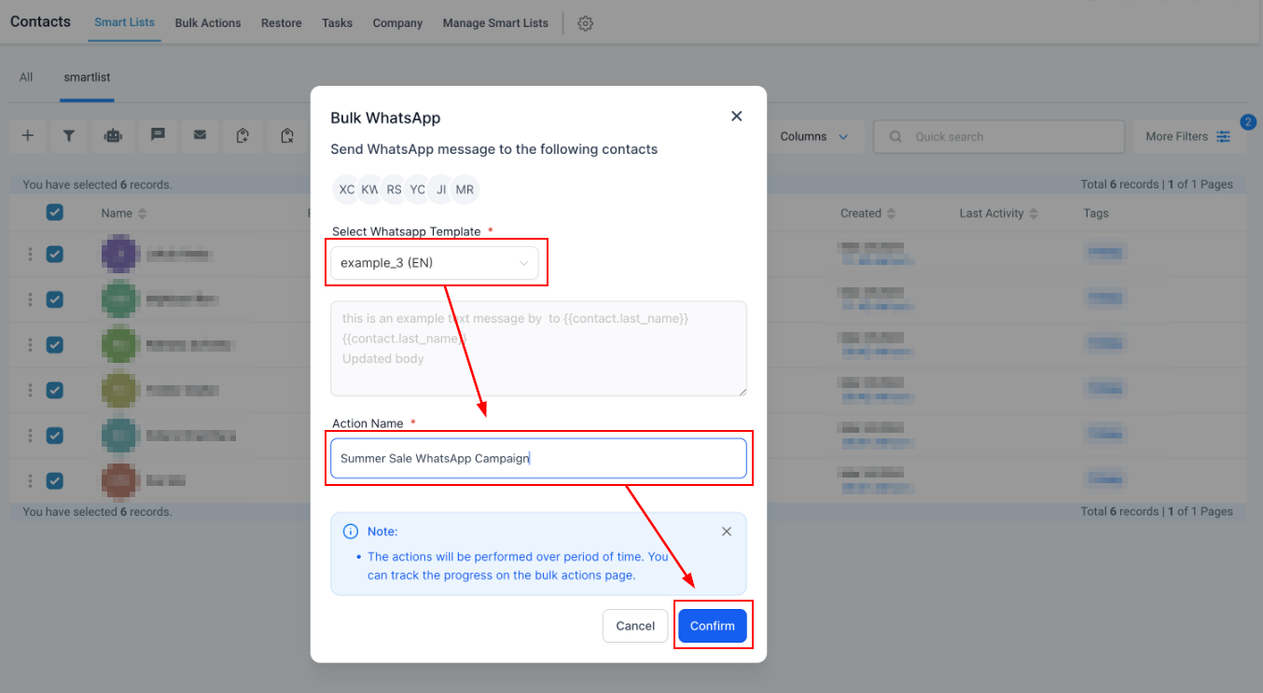Viewport: 1263px width, 693px height.
Task: Select the smartlist tab
Action: 88,77
